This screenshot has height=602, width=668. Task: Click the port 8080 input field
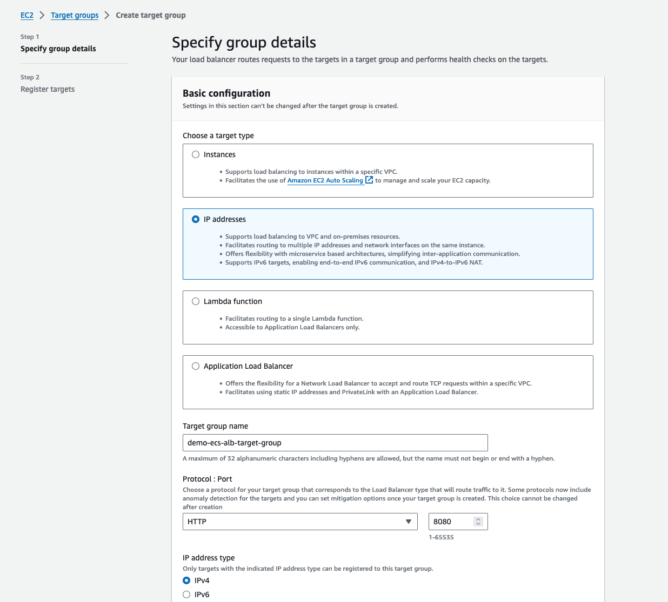(x=451, y=522)
